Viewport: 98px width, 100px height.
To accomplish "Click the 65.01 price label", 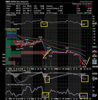I will click(51, 56).
